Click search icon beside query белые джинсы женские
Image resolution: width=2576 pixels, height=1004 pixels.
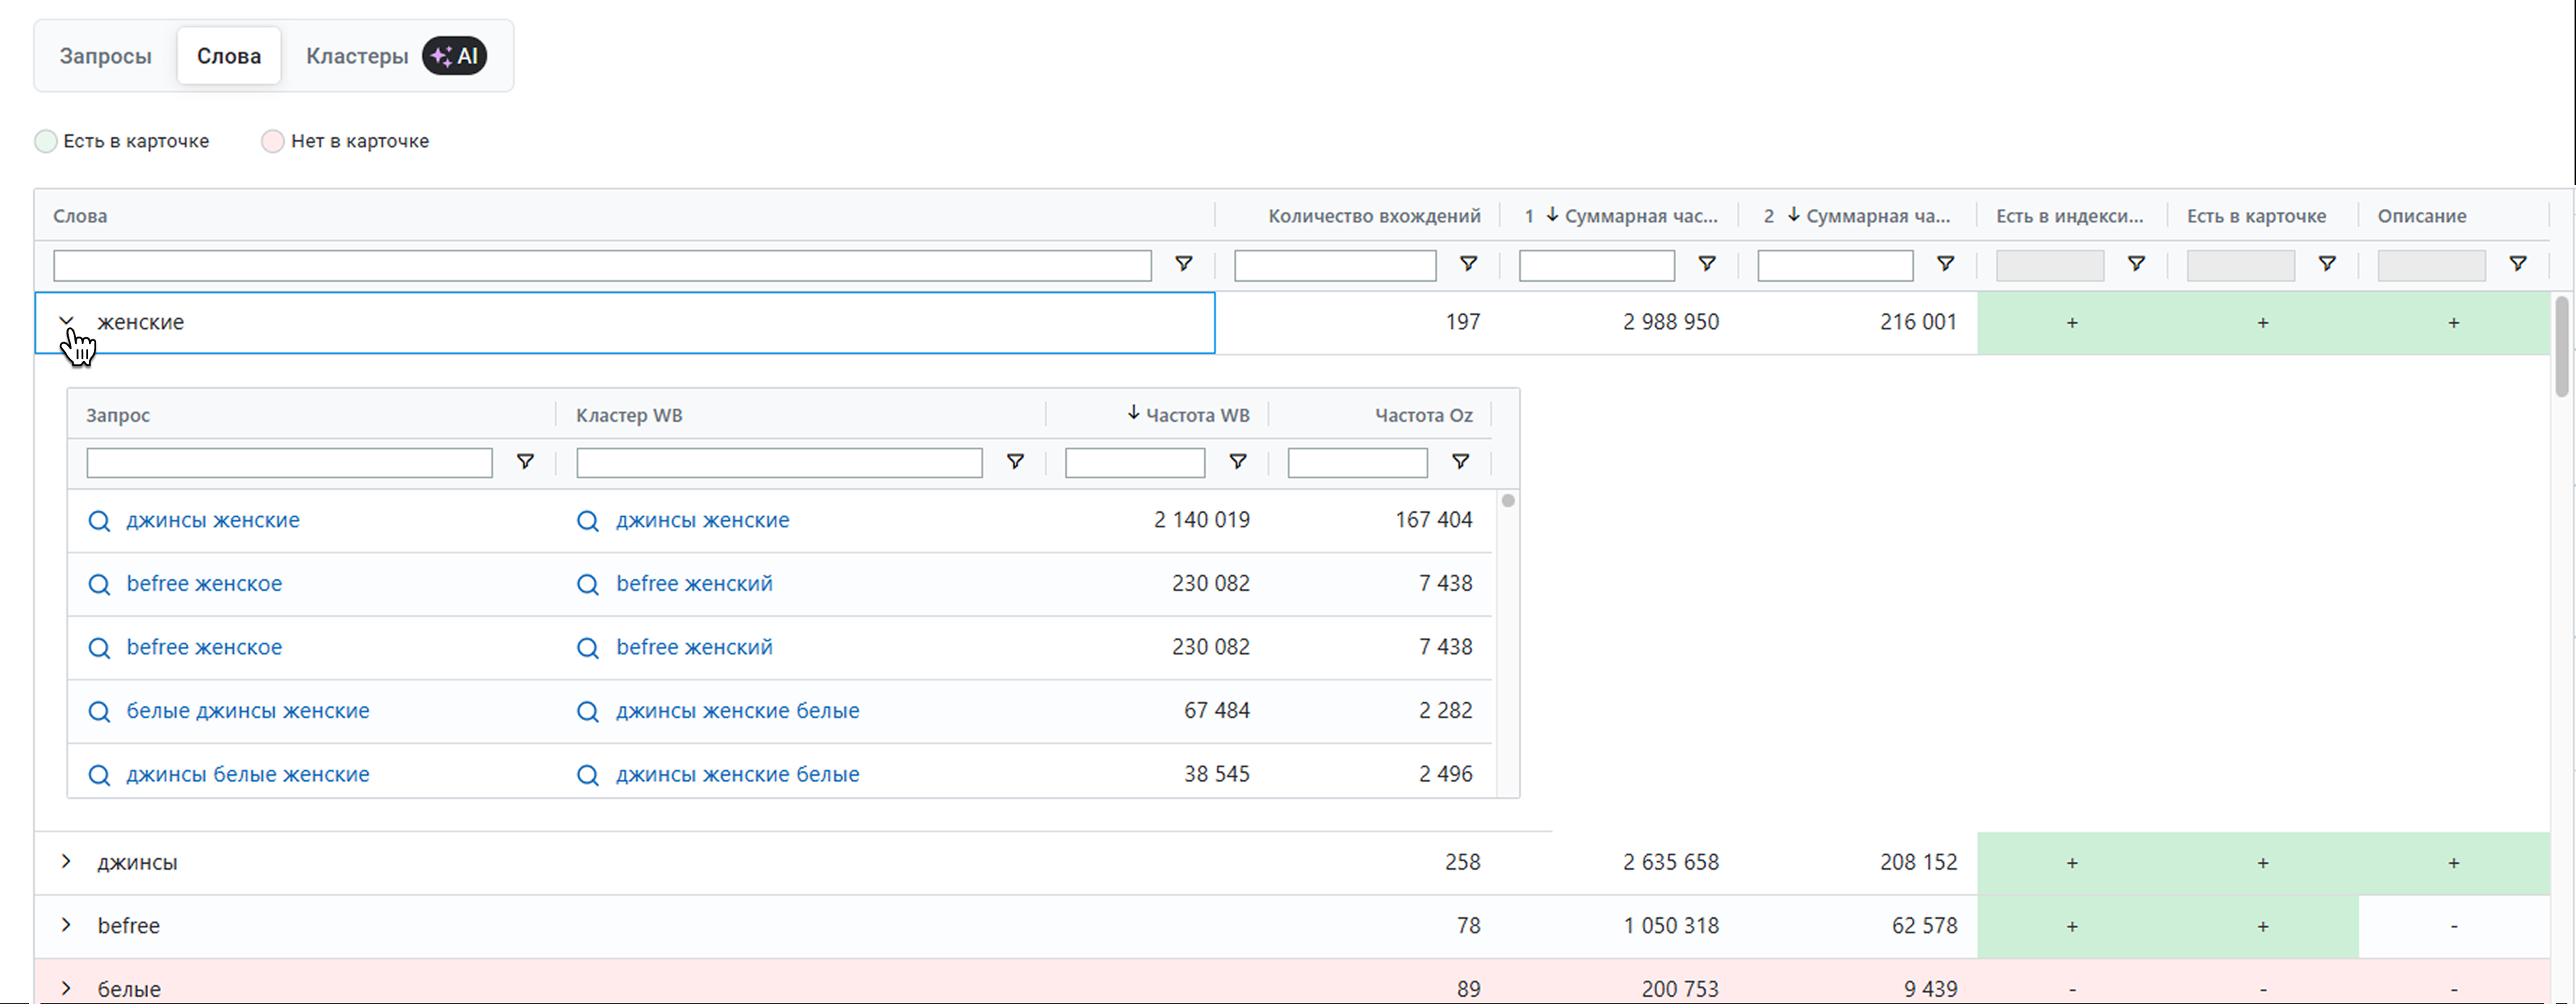[99, 711]
